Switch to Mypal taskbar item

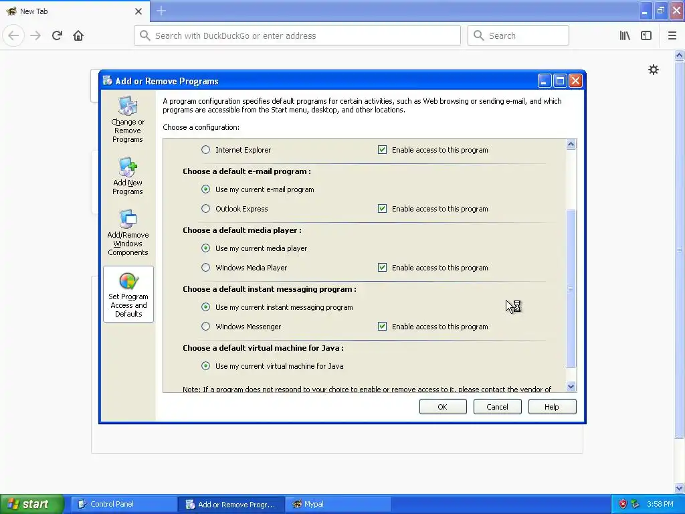339,504
